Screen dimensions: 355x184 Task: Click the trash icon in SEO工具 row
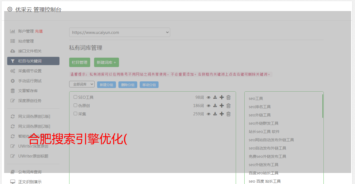tap(229, 97)
